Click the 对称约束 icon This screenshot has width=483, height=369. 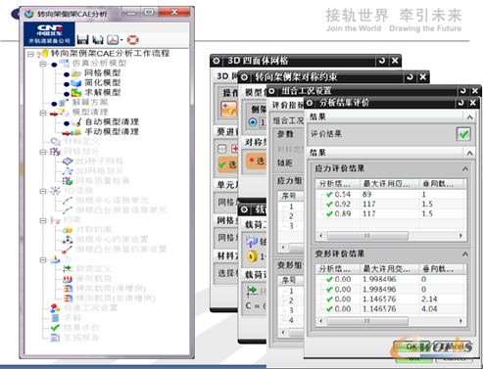pos(68,230)
